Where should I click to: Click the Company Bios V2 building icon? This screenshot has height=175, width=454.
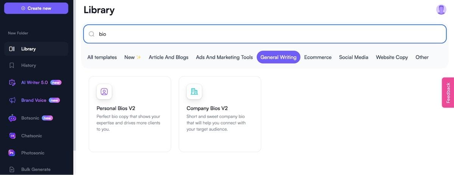(194, 91)
